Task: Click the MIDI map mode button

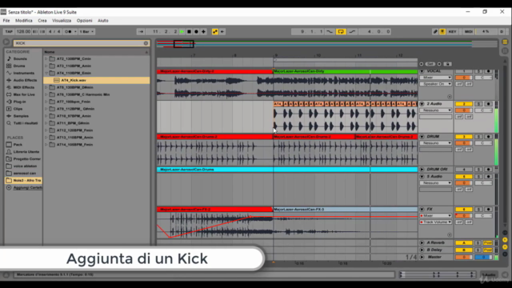Action: (469, 32)
